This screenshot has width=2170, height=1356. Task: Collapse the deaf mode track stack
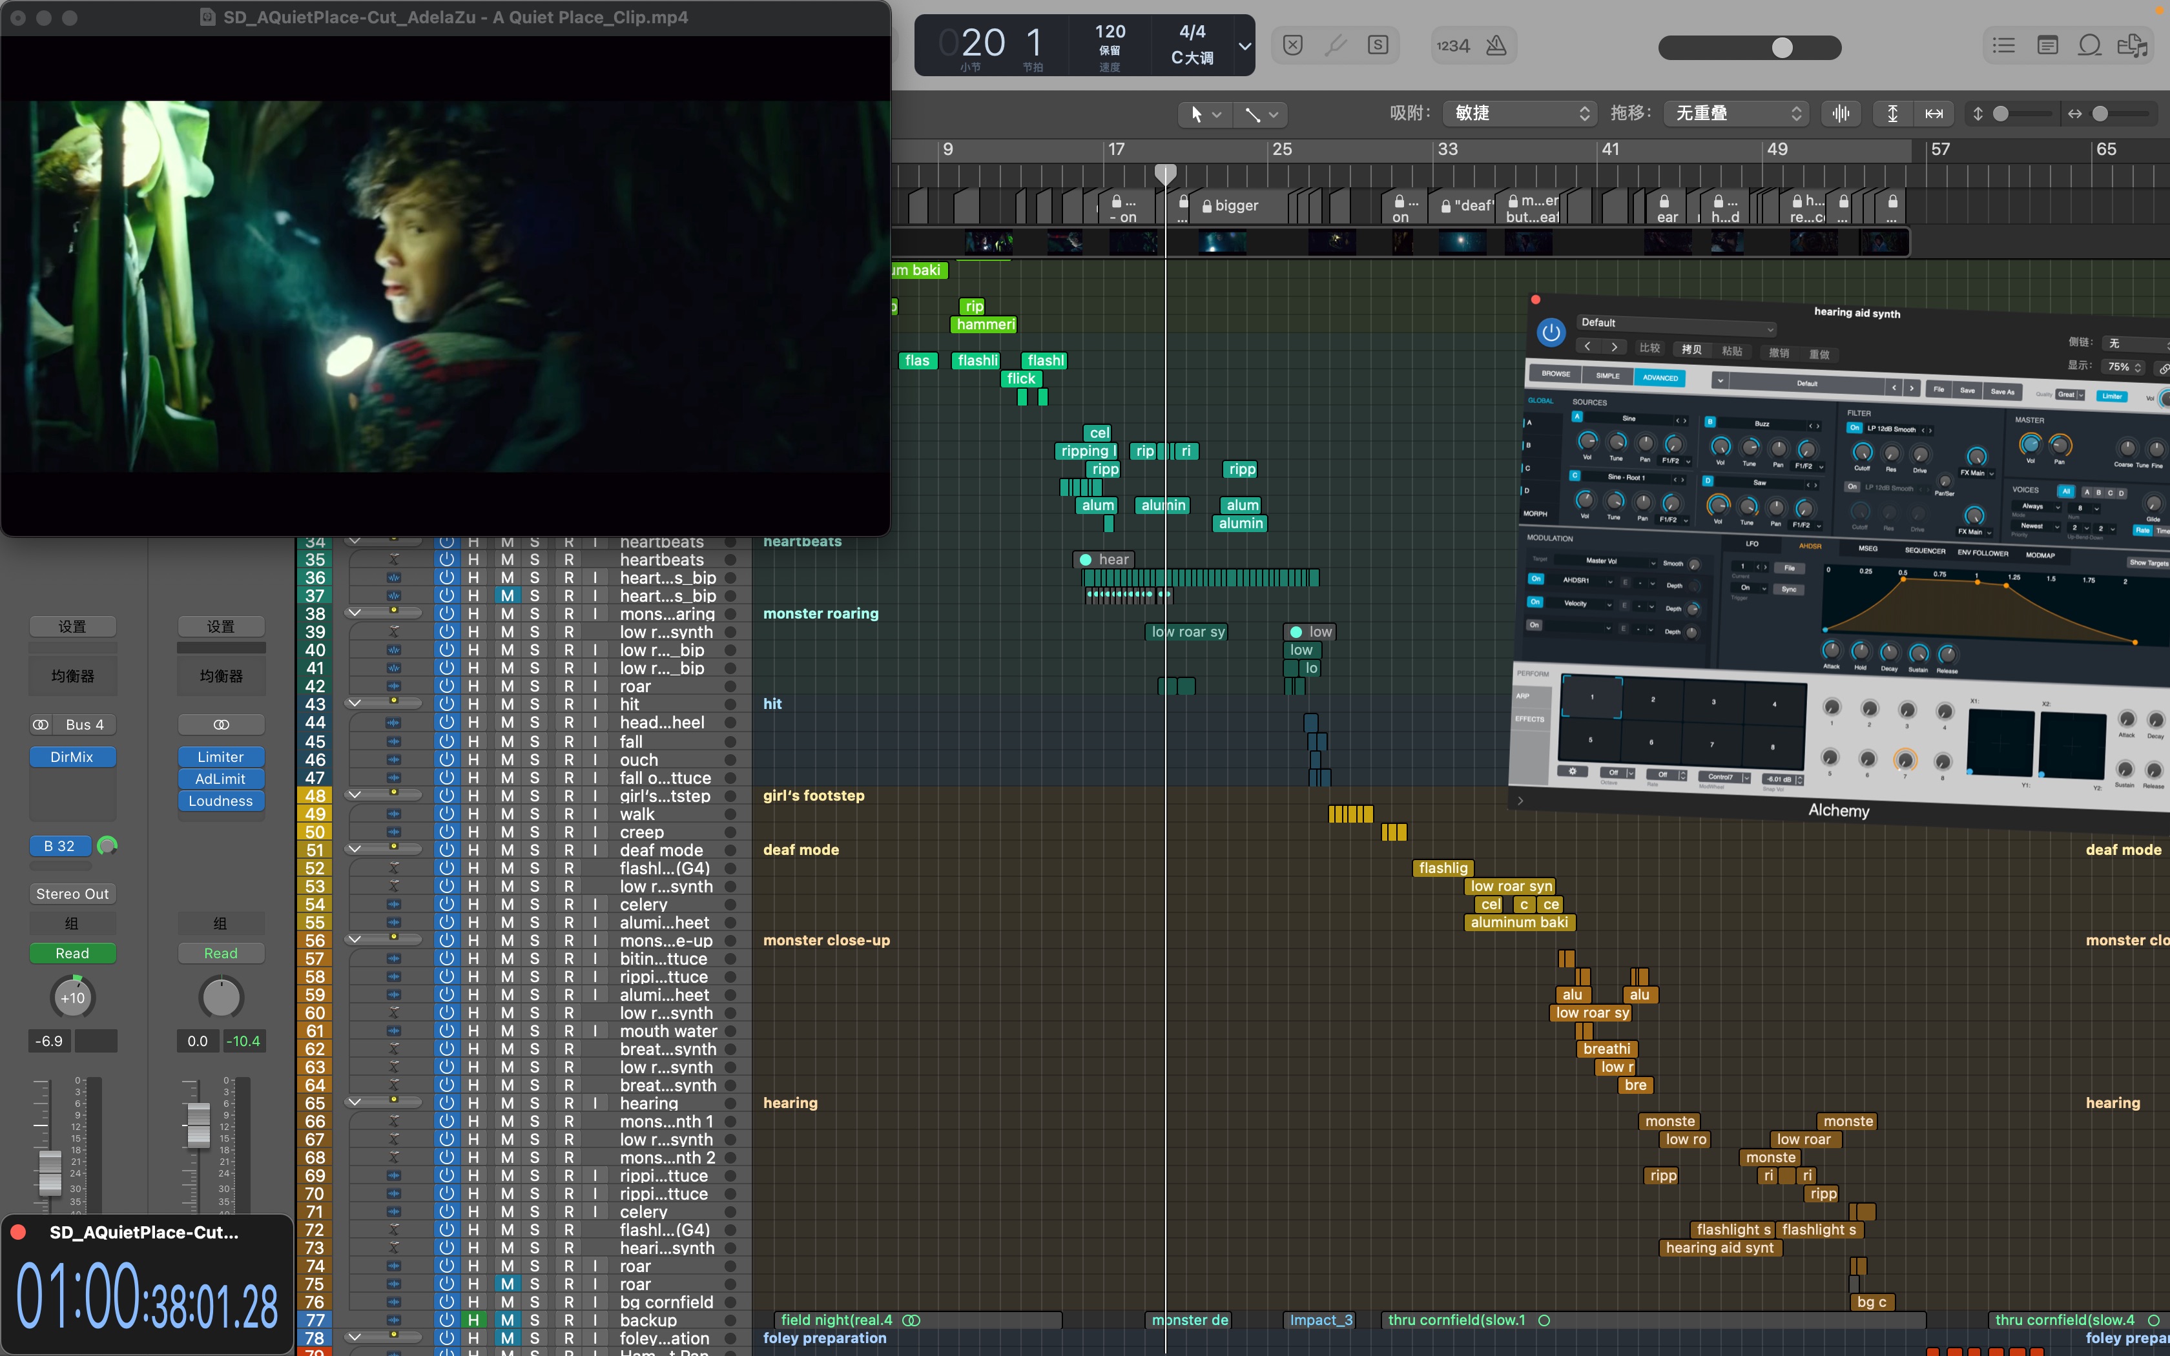click(354, 849)
